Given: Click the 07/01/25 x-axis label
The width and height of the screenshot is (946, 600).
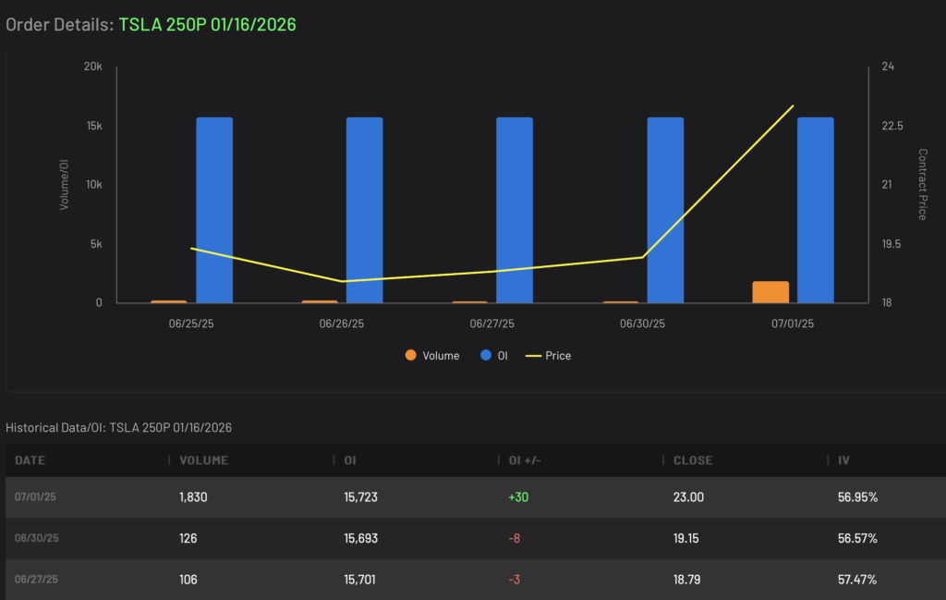Looking at the screenshot, I should (793, 324).
